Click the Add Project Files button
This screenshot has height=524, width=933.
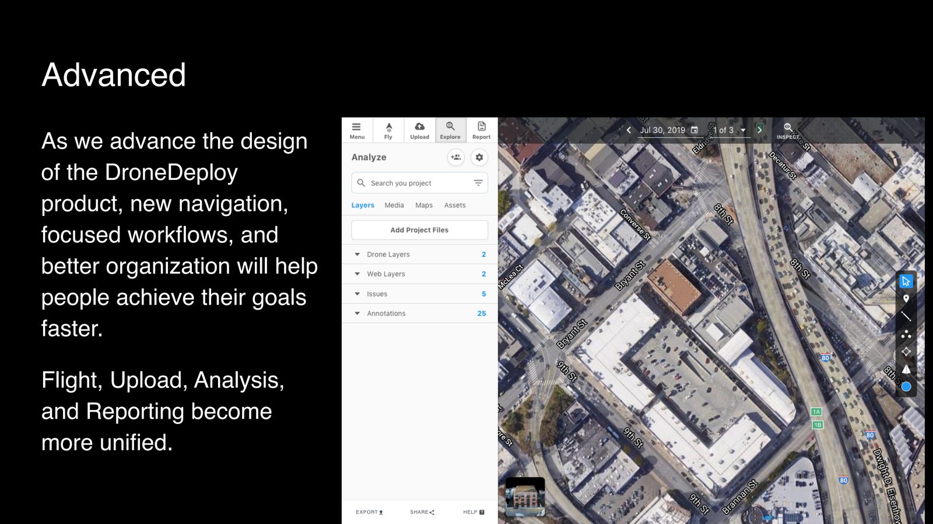[419, 230]
